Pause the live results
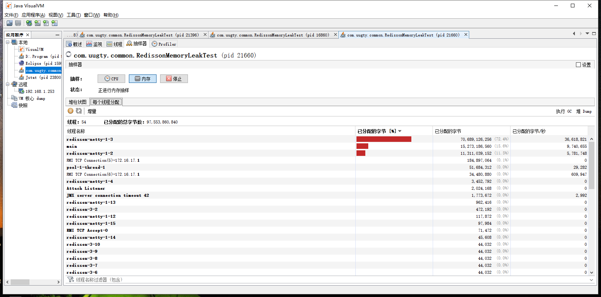601x297 pixels. point(70,111)
